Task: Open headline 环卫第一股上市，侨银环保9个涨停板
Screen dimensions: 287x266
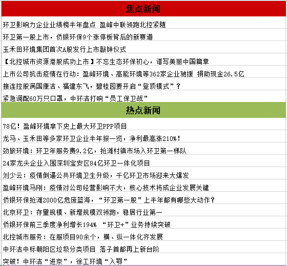Action: 78,37
